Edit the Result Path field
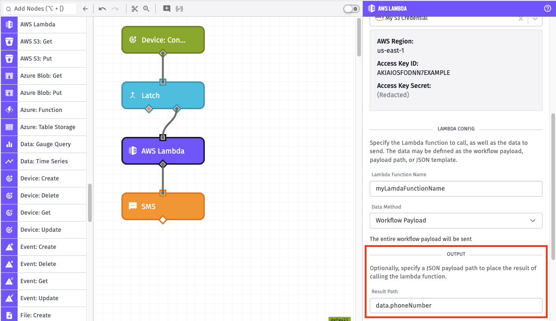The height and width of the screenshot is (321, 556). 456,305
